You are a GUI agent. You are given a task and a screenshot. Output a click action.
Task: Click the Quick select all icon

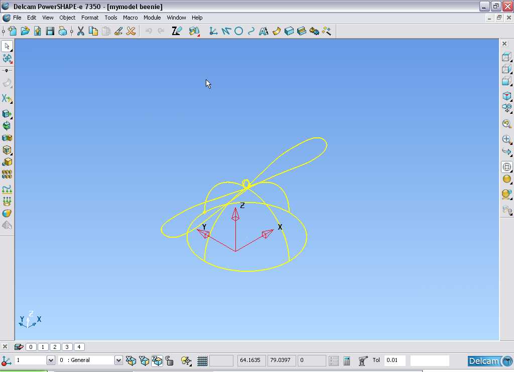coord(7,59)
